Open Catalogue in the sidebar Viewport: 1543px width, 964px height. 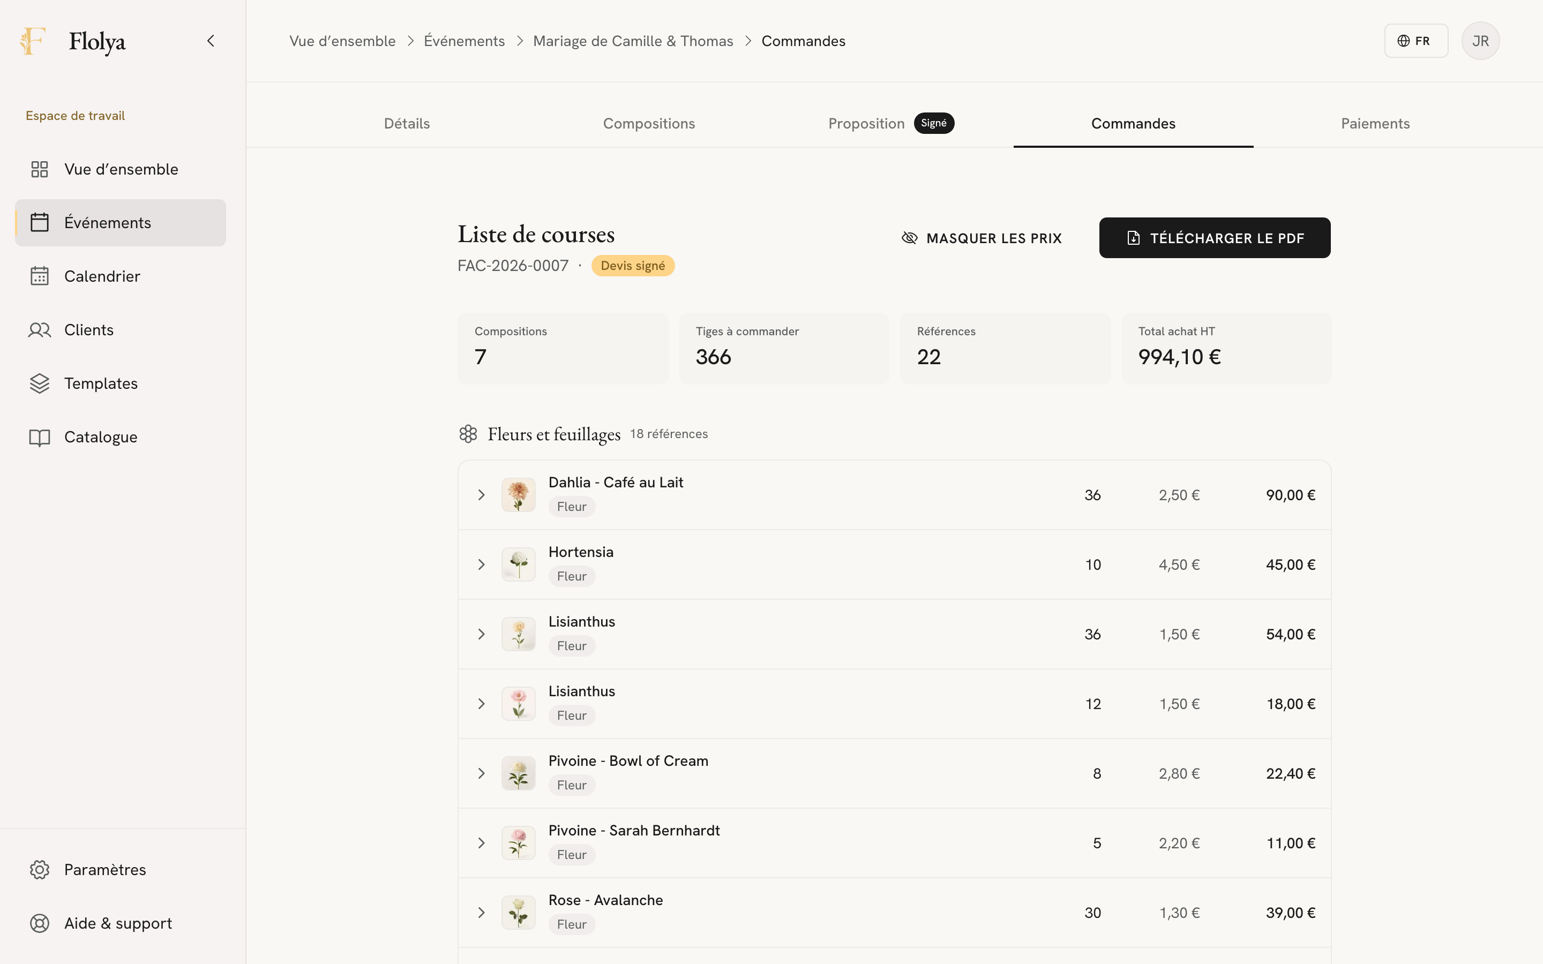[121, 438]
